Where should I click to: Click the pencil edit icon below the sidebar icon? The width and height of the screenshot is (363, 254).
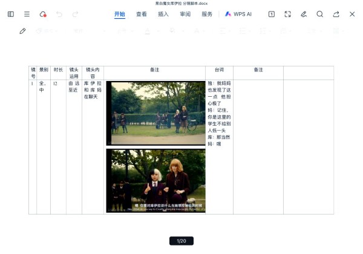coord(22,30)
